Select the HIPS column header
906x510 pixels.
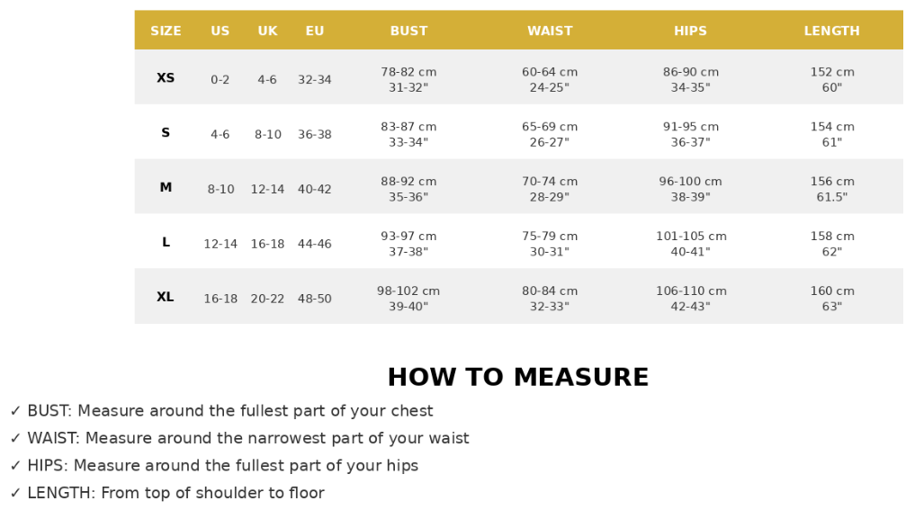(690, 31)
